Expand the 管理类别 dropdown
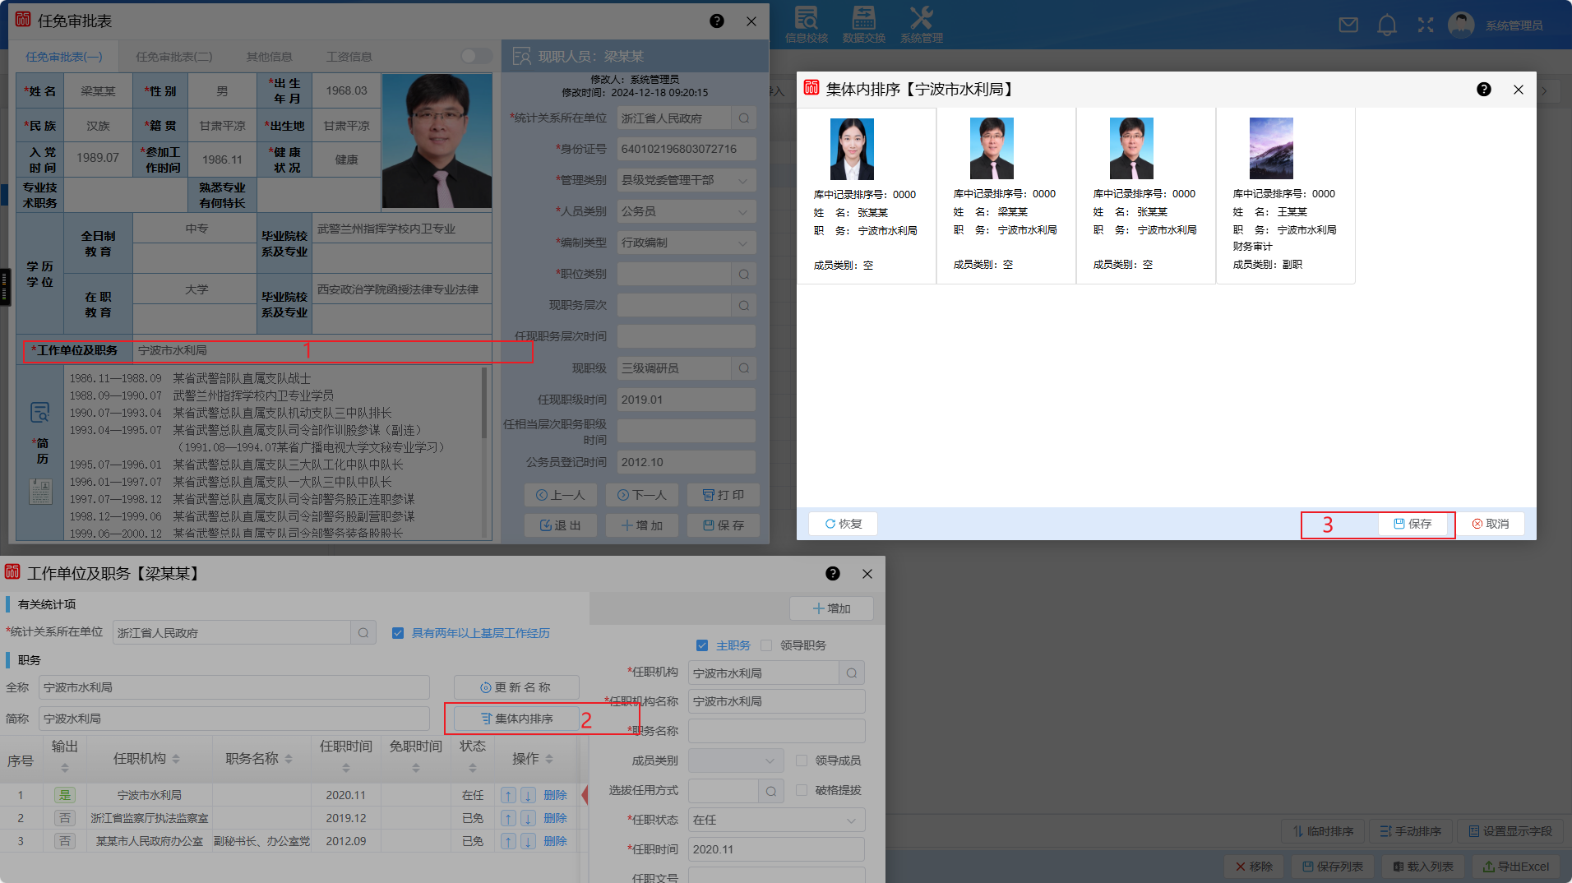This screenshot has width=1572, height=883. point(686,180)
